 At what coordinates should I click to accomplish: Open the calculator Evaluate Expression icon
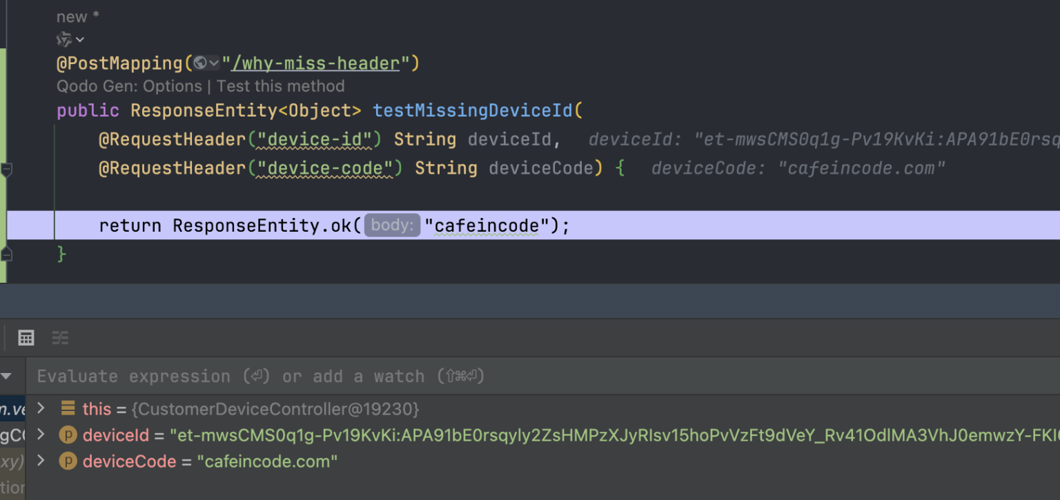(x=26, y=337)
